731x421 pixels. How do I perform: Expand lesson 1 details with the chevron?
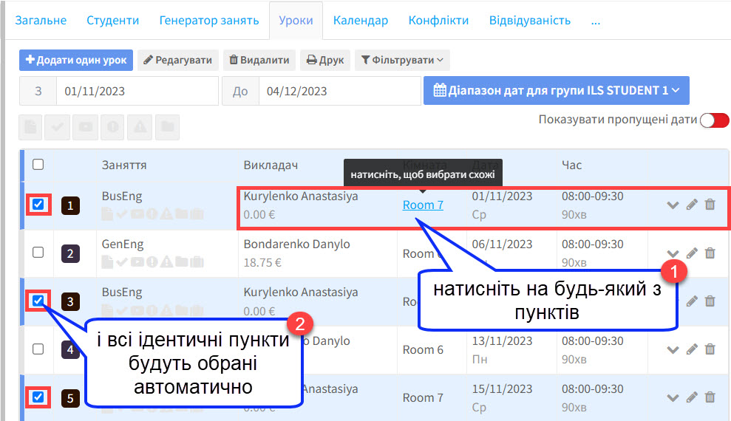673,205
